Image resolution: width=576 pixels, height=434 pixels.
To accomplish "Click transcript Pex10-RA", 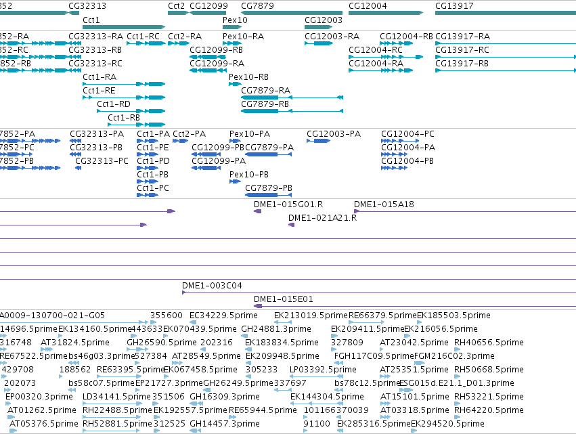I will tap(243, 37).
